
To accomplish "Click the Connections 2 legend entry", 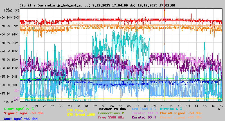I will point(111,113).
